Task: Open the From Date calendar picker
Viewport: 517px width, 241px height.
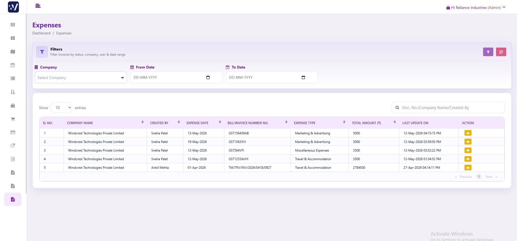Action: [x=208, y=77]
